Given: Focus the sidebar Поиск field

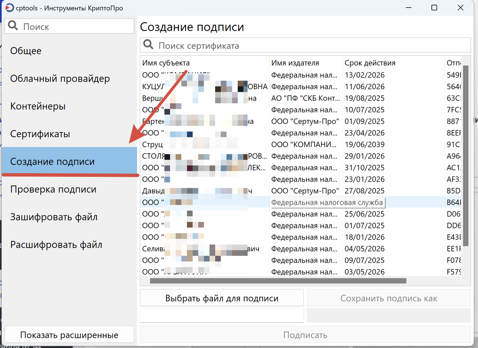Looking at the screenshot, I should pyautogui.click(x=69, y=26).
